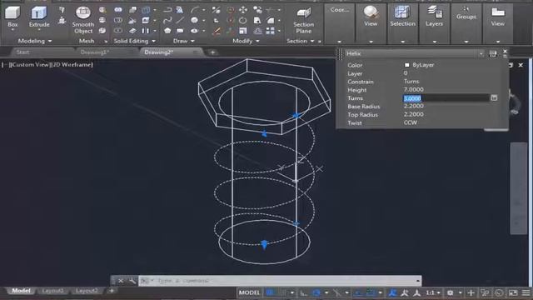Toggle the grid display in status bar

pos(270,292)
